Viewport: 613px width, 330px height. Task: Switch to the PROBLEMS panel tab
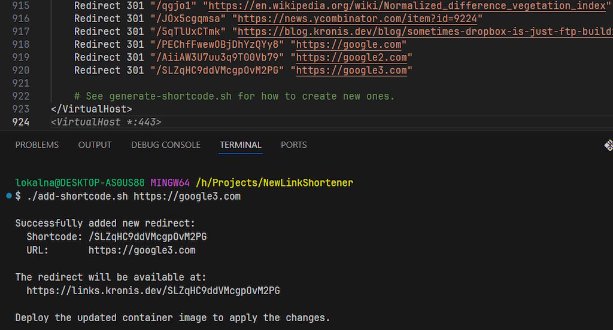coord(37,145)
